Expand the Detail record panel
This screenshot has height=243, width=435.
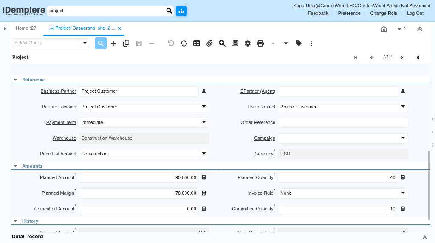click(x=424, y=237)
